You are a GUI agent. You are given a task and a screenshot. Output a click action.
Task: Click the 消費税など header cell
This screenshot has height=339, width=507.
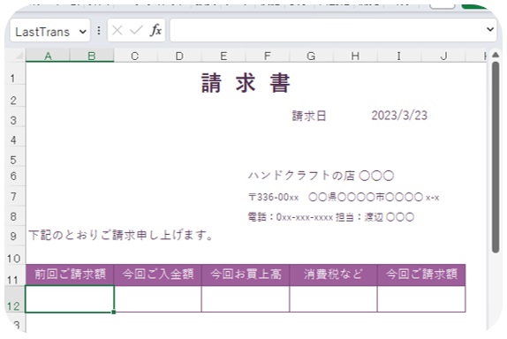click(333, 275)
